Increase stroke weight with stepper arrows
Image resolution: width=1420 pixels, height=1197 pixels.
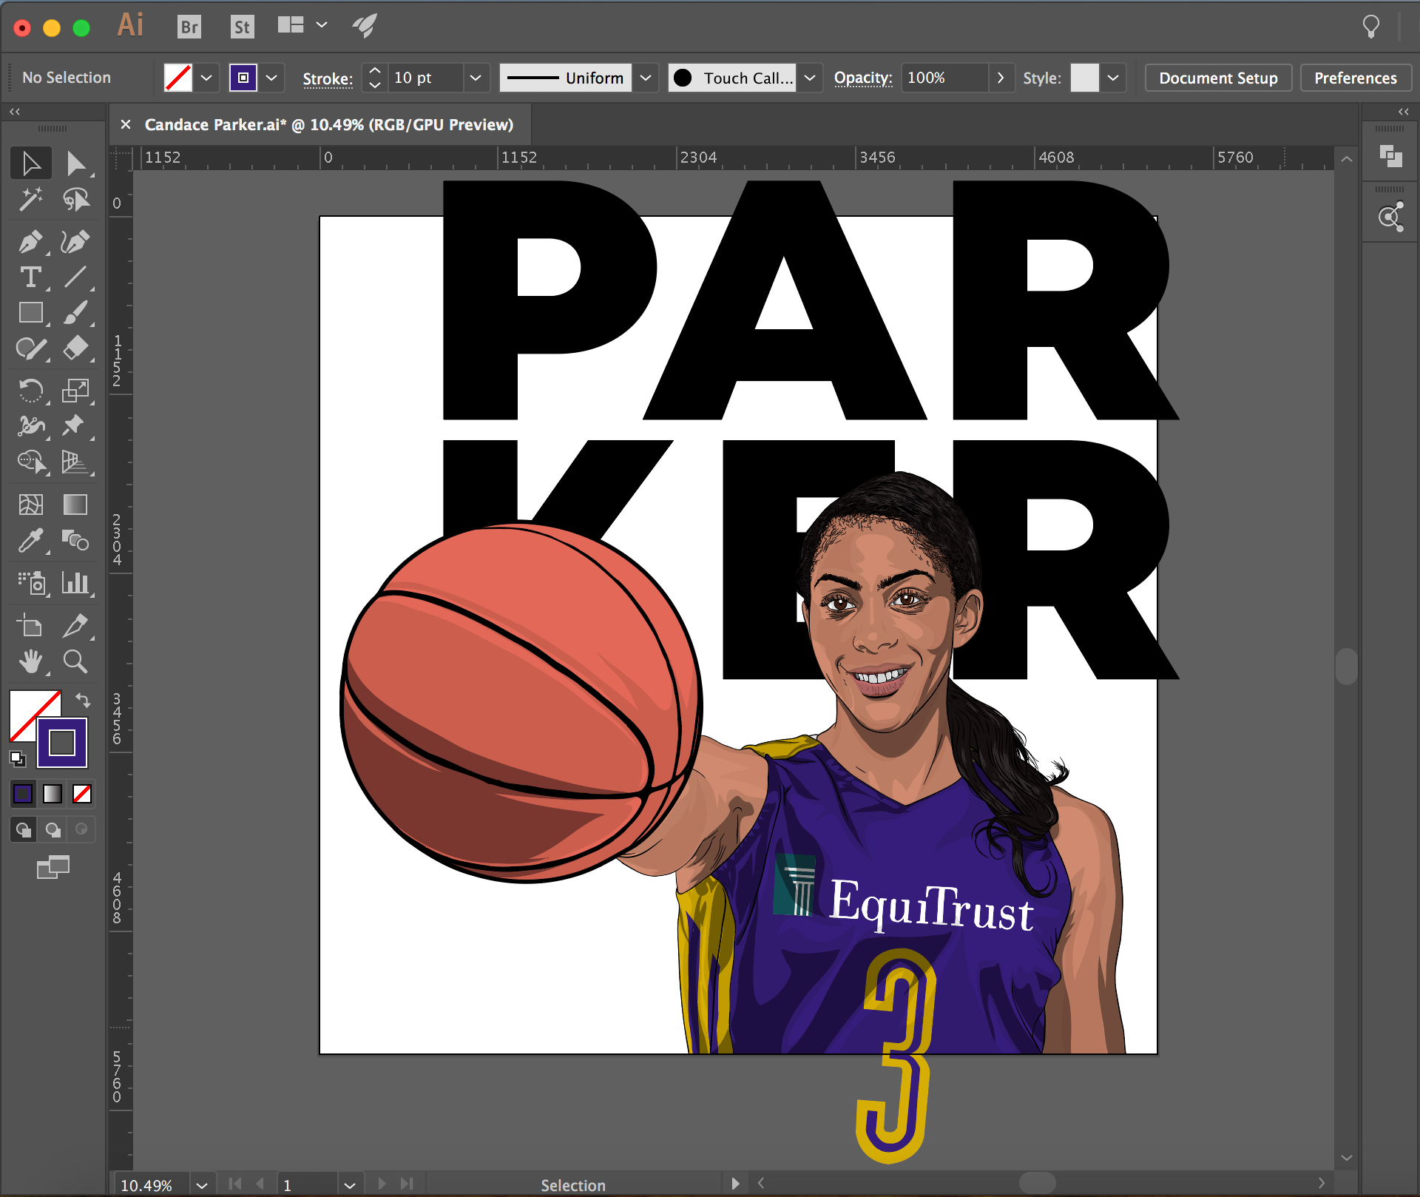click(375, 71)
